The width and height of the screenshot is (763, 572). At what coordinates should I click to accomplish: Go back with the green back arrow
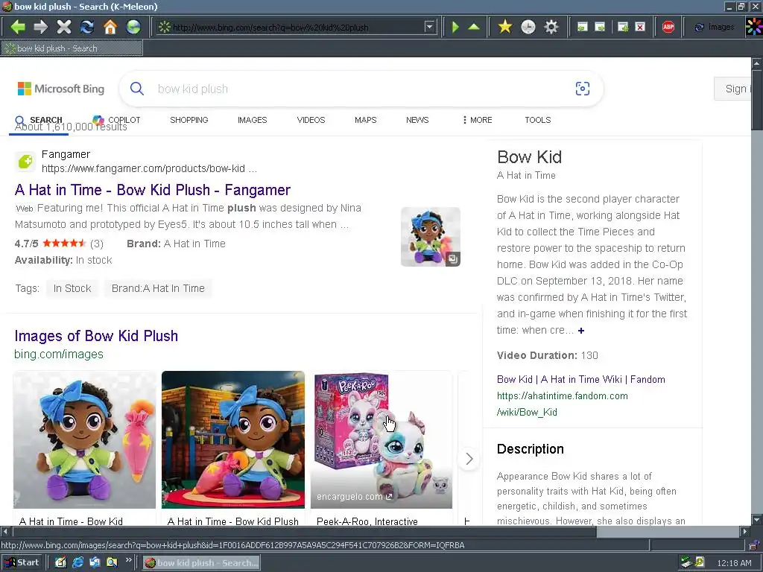[18, 27]
